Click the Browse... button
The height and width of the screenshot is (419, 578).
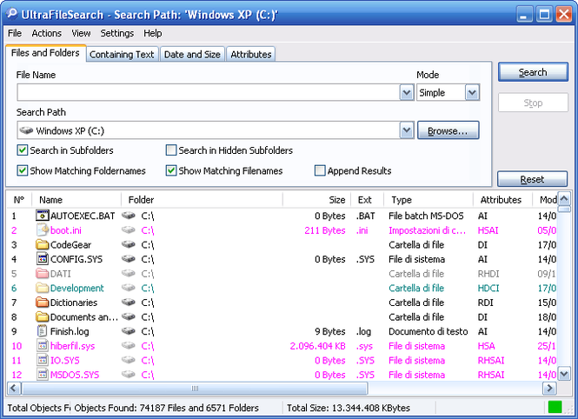(448, 130)
